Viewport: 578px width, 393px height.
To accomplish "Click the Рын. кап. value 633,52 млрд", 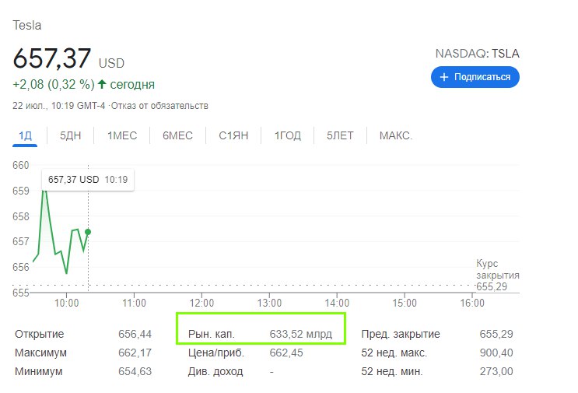I will (x=301, y=334).
